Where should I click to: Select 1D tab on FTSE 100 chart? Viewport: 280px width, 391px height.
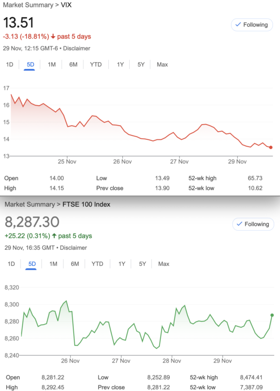[x=11, y=264]
